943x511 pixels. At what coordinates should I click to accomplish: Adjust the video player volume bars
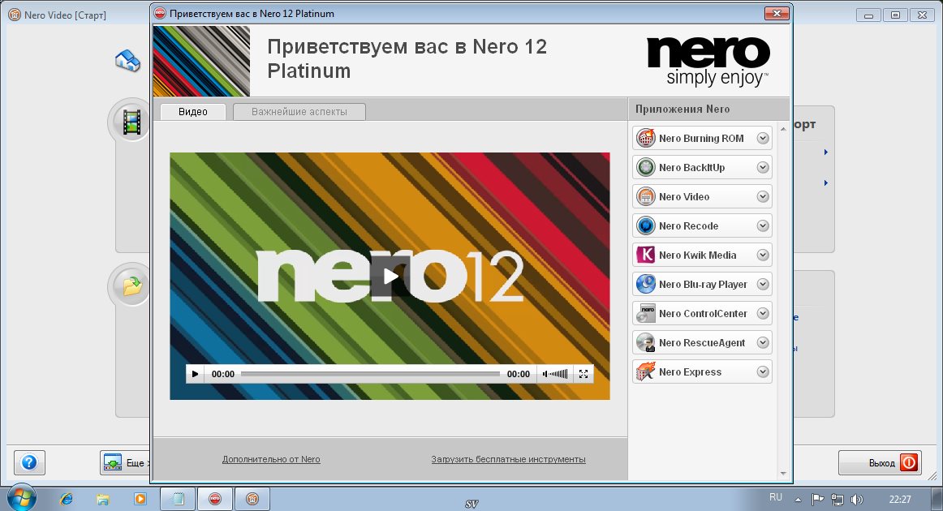coord(558,374)
